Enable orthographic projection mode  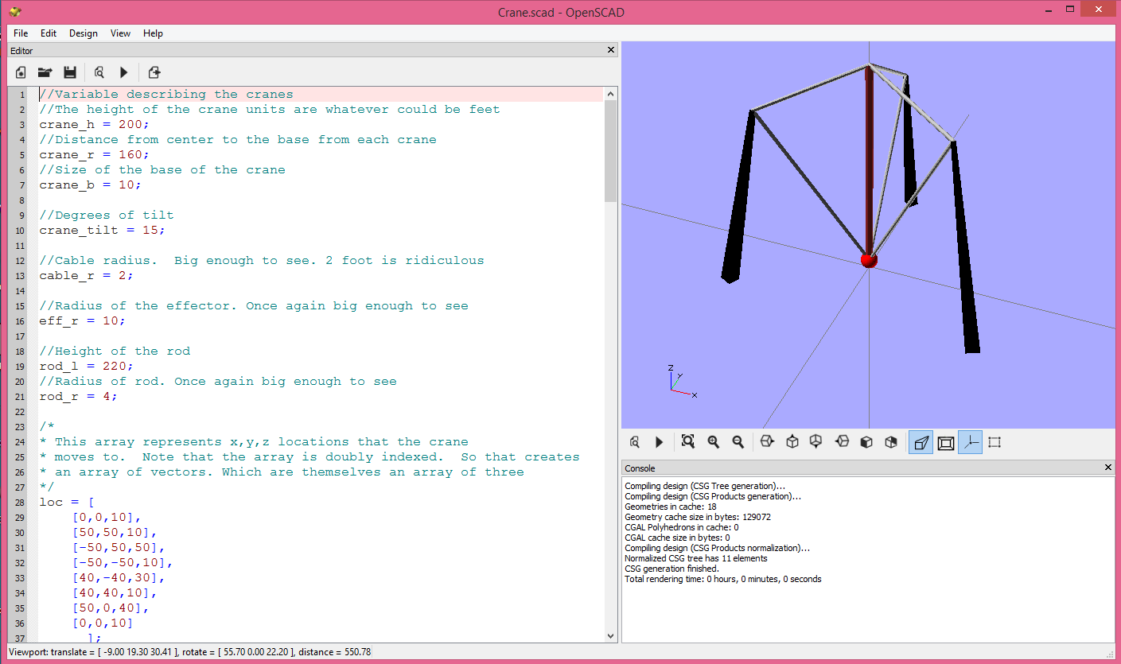[x=945, y=441]
